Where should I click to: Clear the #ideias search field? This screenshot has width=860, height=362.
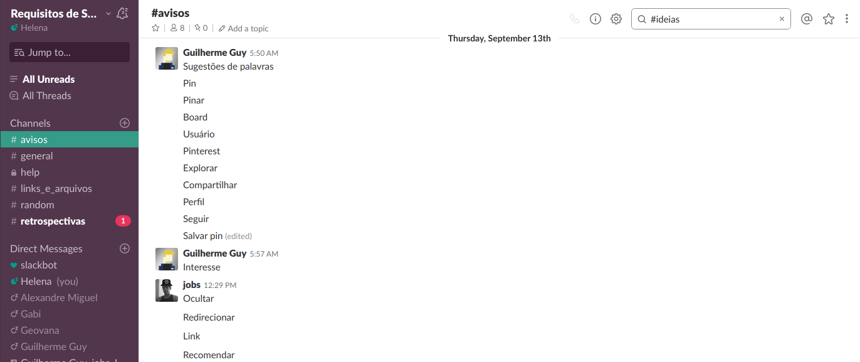point(782,19)
